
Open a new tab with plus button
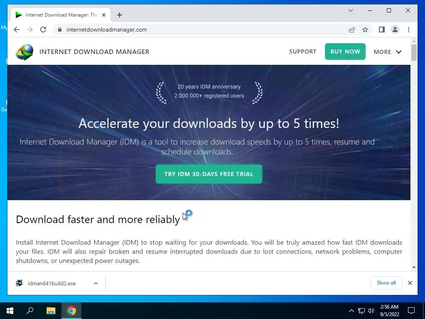(120, 15)
